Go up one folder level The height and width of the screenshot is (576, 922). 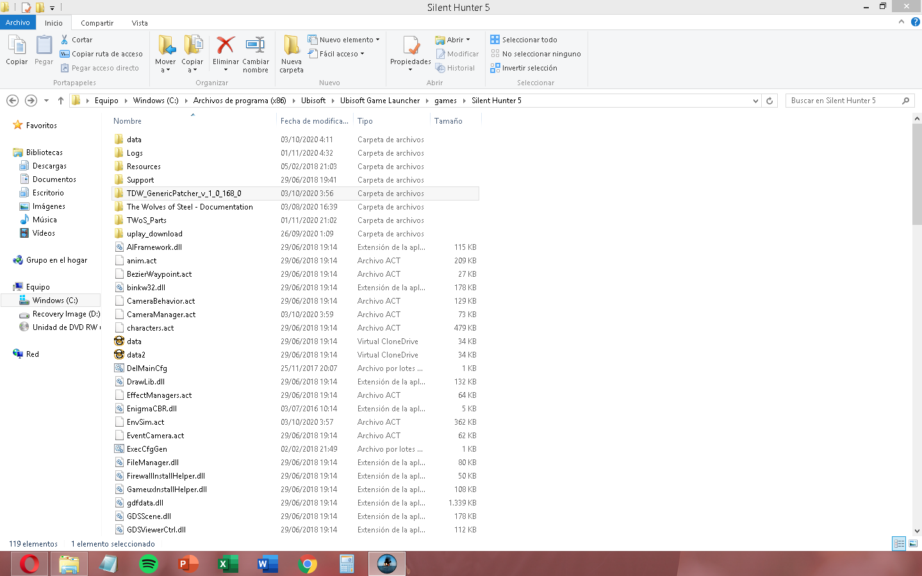pos(61,101)
